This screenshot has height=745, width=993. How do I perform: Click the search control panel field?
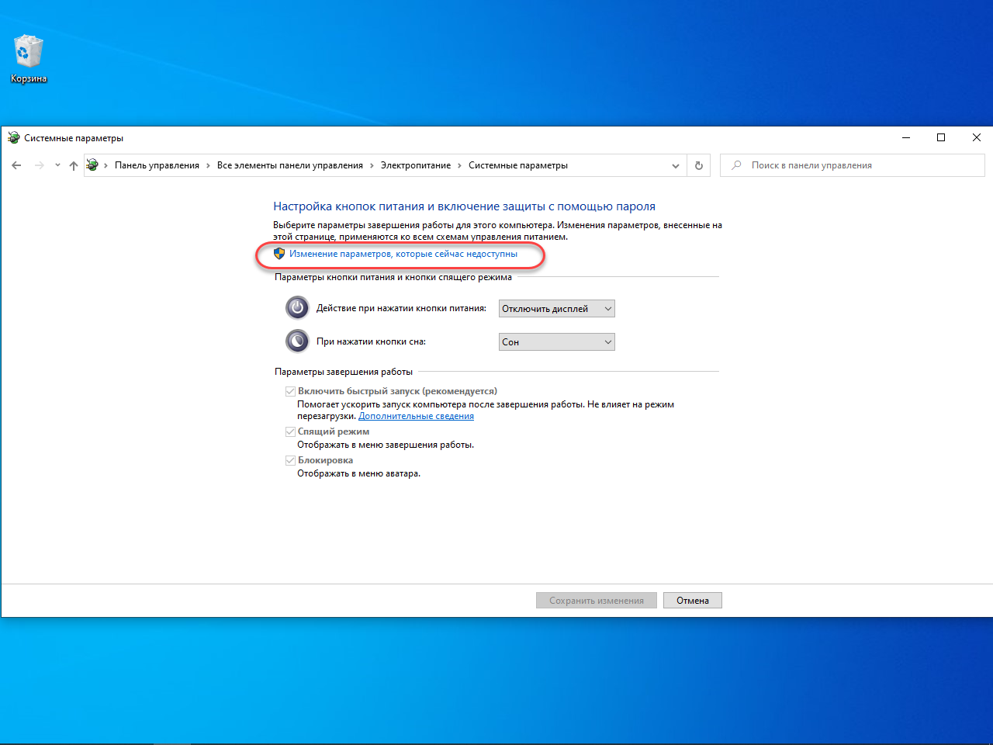853,165
